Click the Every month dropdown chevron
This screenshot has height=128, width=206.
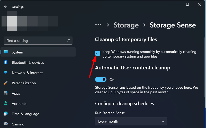(163, 121)
